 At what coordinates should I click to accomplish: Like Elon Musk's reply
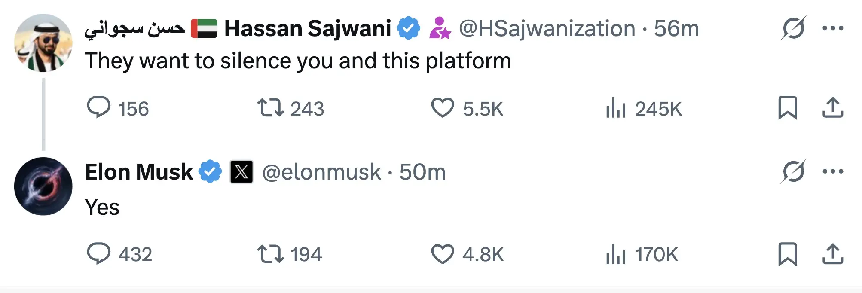442,253
